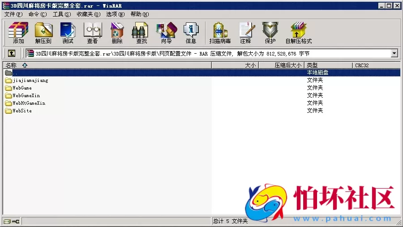The height and width of the screenshot is (227, 403).
Task: Expand the address bar path dropdown
Action: pyautogui.click(x=394, y=53)
